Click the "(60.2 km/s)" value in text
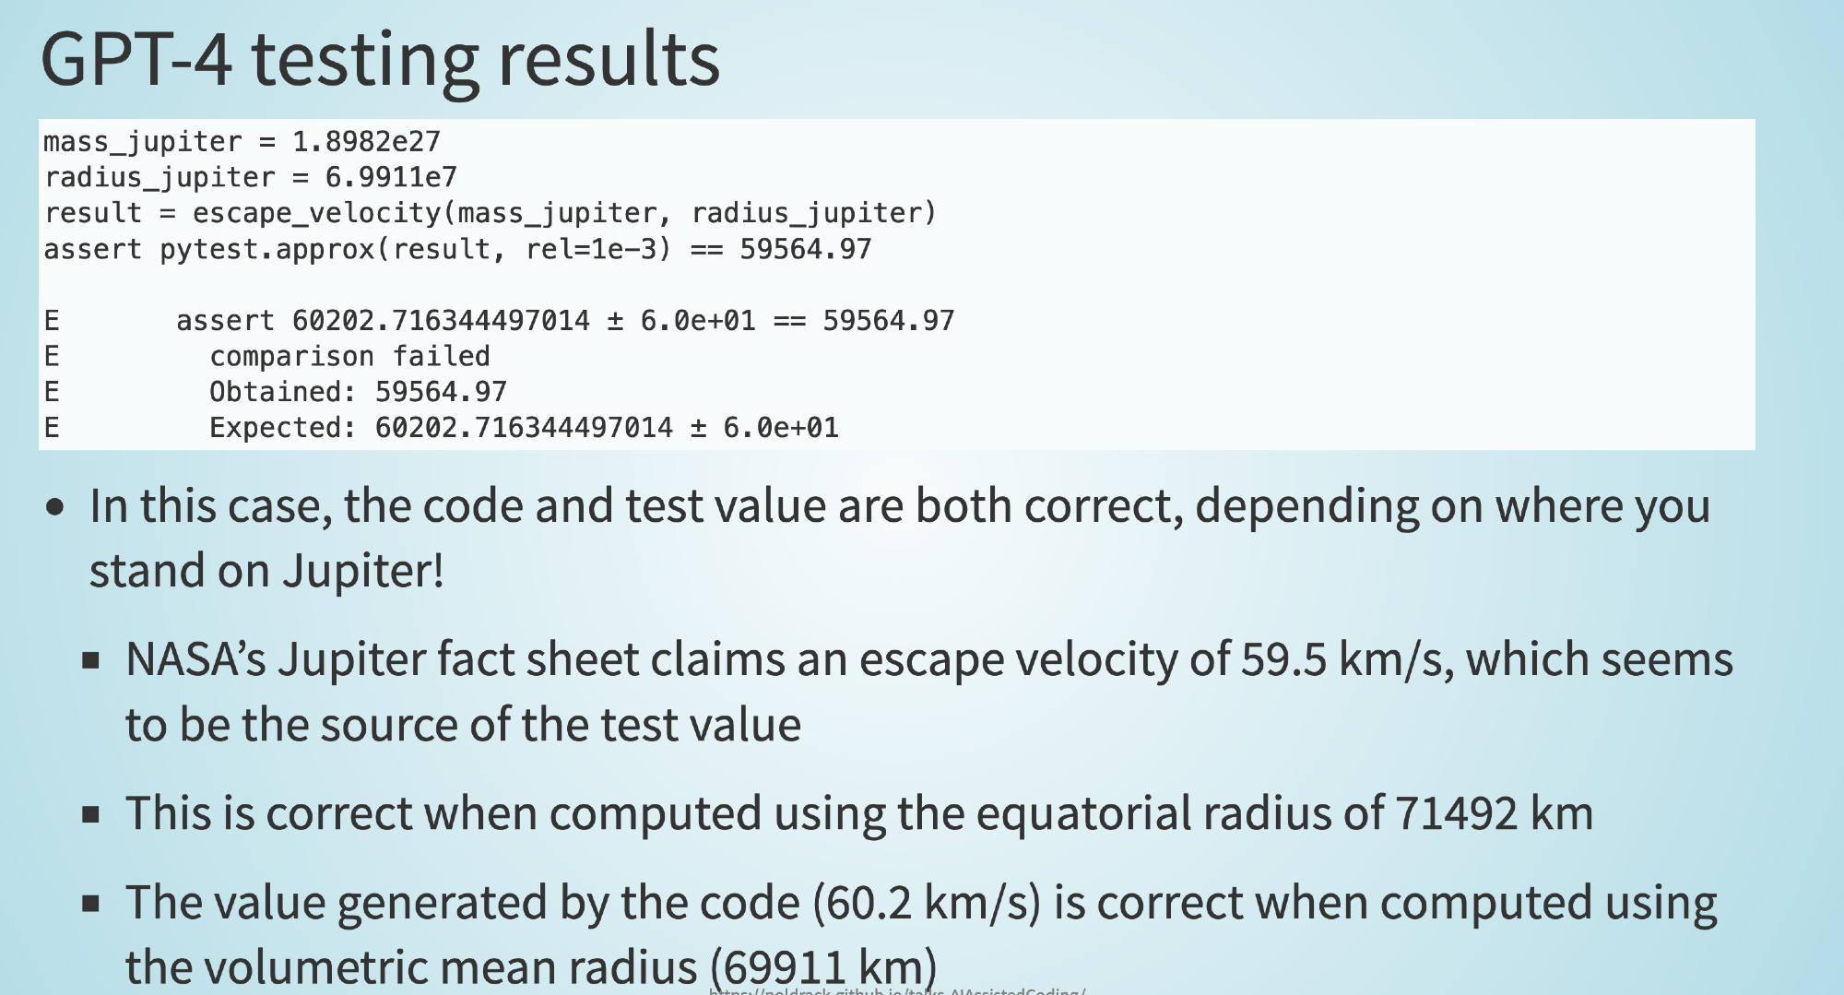This screenshot has height=995, width=1844. [927, 903]
